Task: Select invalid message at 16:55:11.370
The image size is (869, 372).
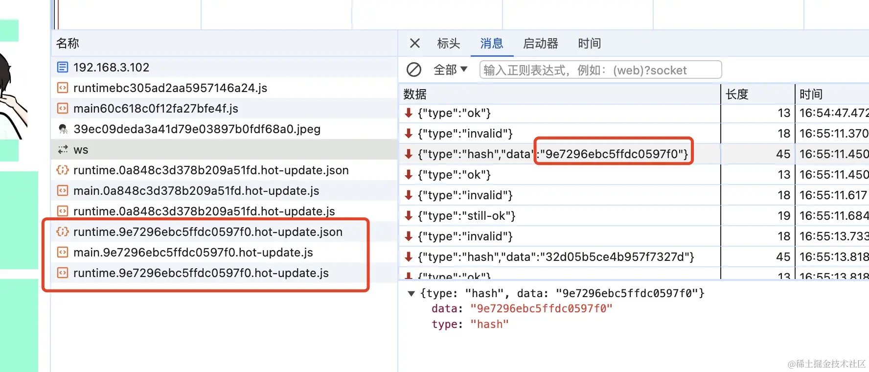Action: click(634, 134)
